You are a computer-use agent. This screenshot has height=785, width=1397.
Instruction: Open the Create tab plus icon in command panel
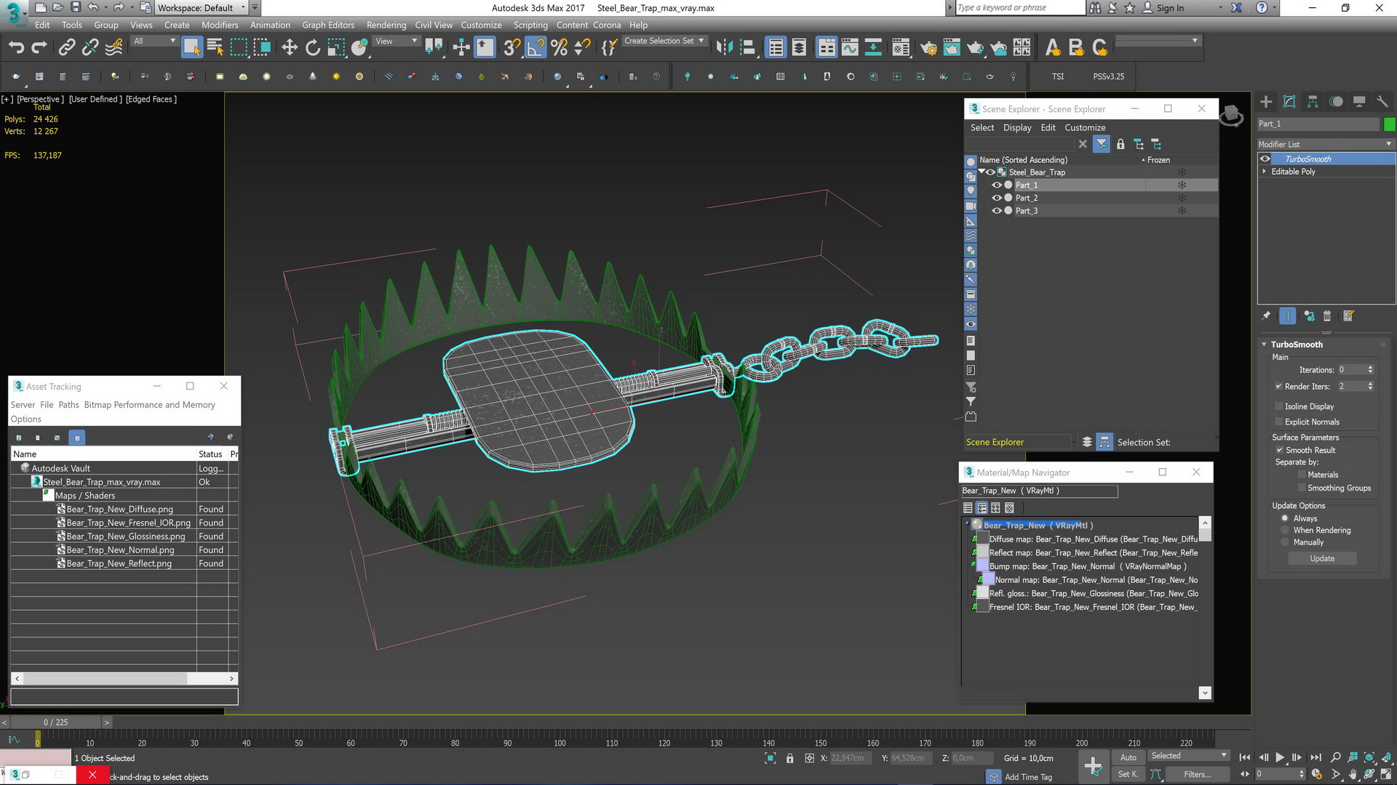1266,102
